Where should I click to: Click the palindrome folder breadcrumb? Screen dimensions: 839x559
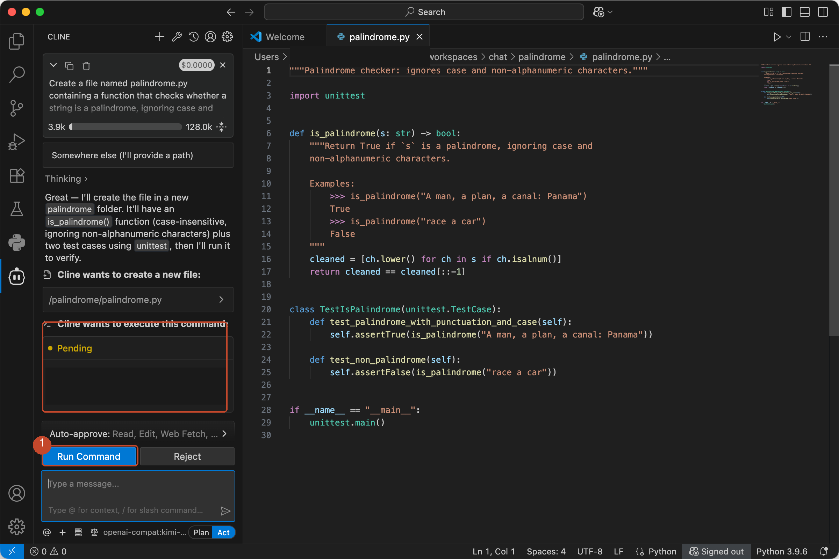coord(542,57)
